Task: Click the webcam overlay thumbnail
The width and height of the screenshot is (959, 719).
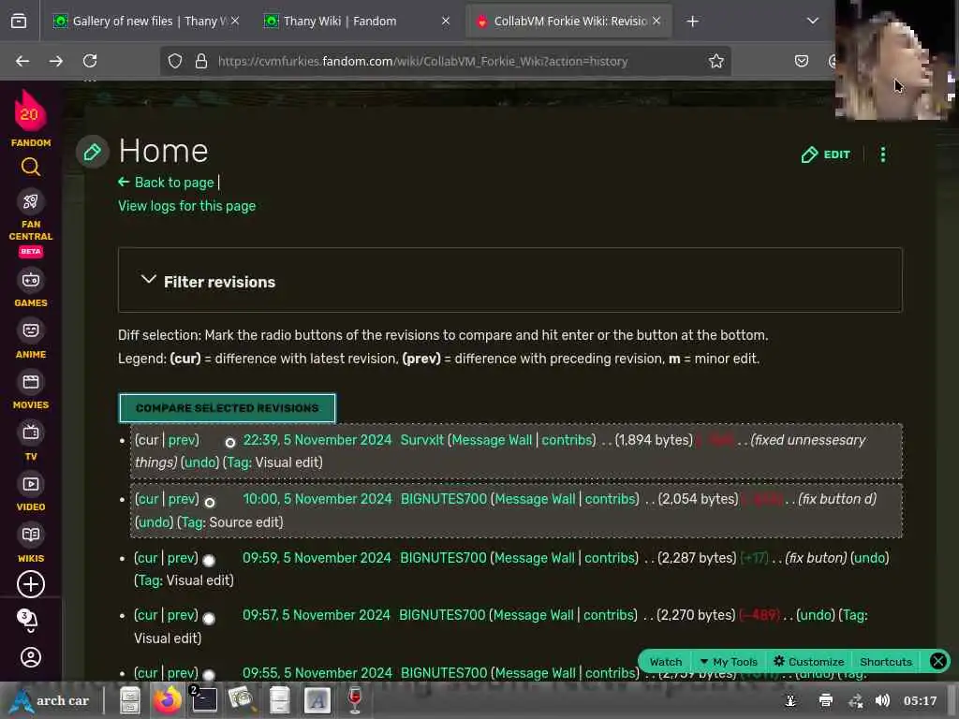Action: [896, 60]
